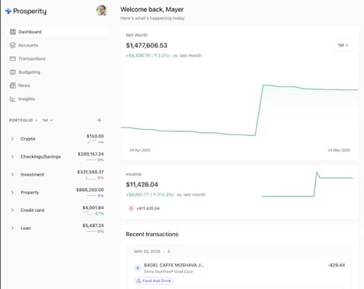Click the Credit card $4,001.84 balance
Image resolution: width=364 pixels, height=289 pixels.
point(93,207)
